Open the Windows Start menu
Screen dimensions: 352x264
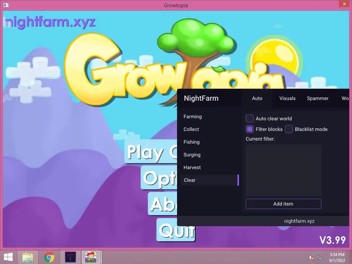8,257
